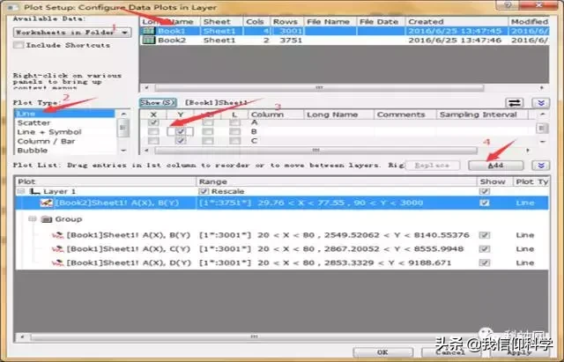Click horizontal scrollbar of plot list
Viewport: 564px width, 362px height.
pyautogui.click(x=254, y=336)
